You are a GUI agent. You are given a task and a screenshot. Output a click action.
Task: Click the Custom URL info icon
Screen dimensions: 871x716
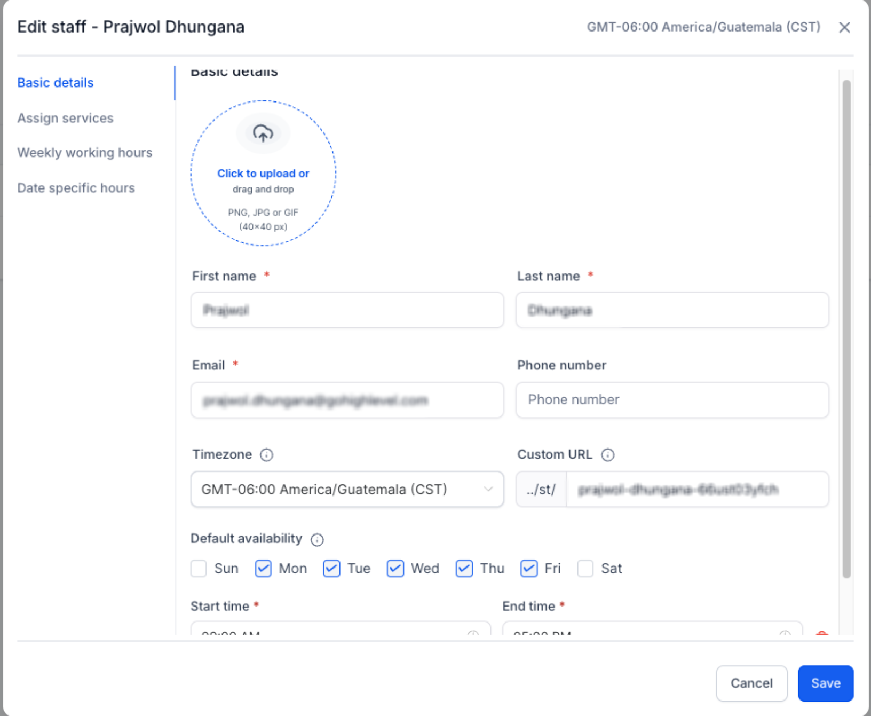pos(608,455)
